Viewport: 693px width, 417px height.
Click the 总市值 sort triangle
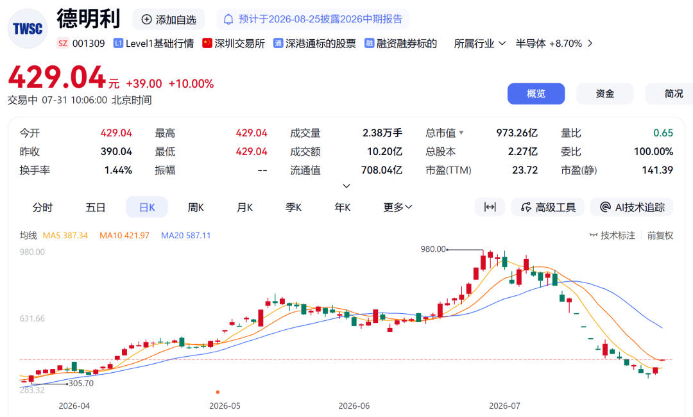(461, 133)
